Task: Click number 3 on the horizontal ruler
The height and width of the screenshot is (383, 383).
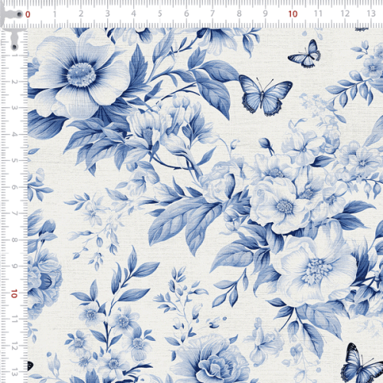Action: [x=107, y=14]
